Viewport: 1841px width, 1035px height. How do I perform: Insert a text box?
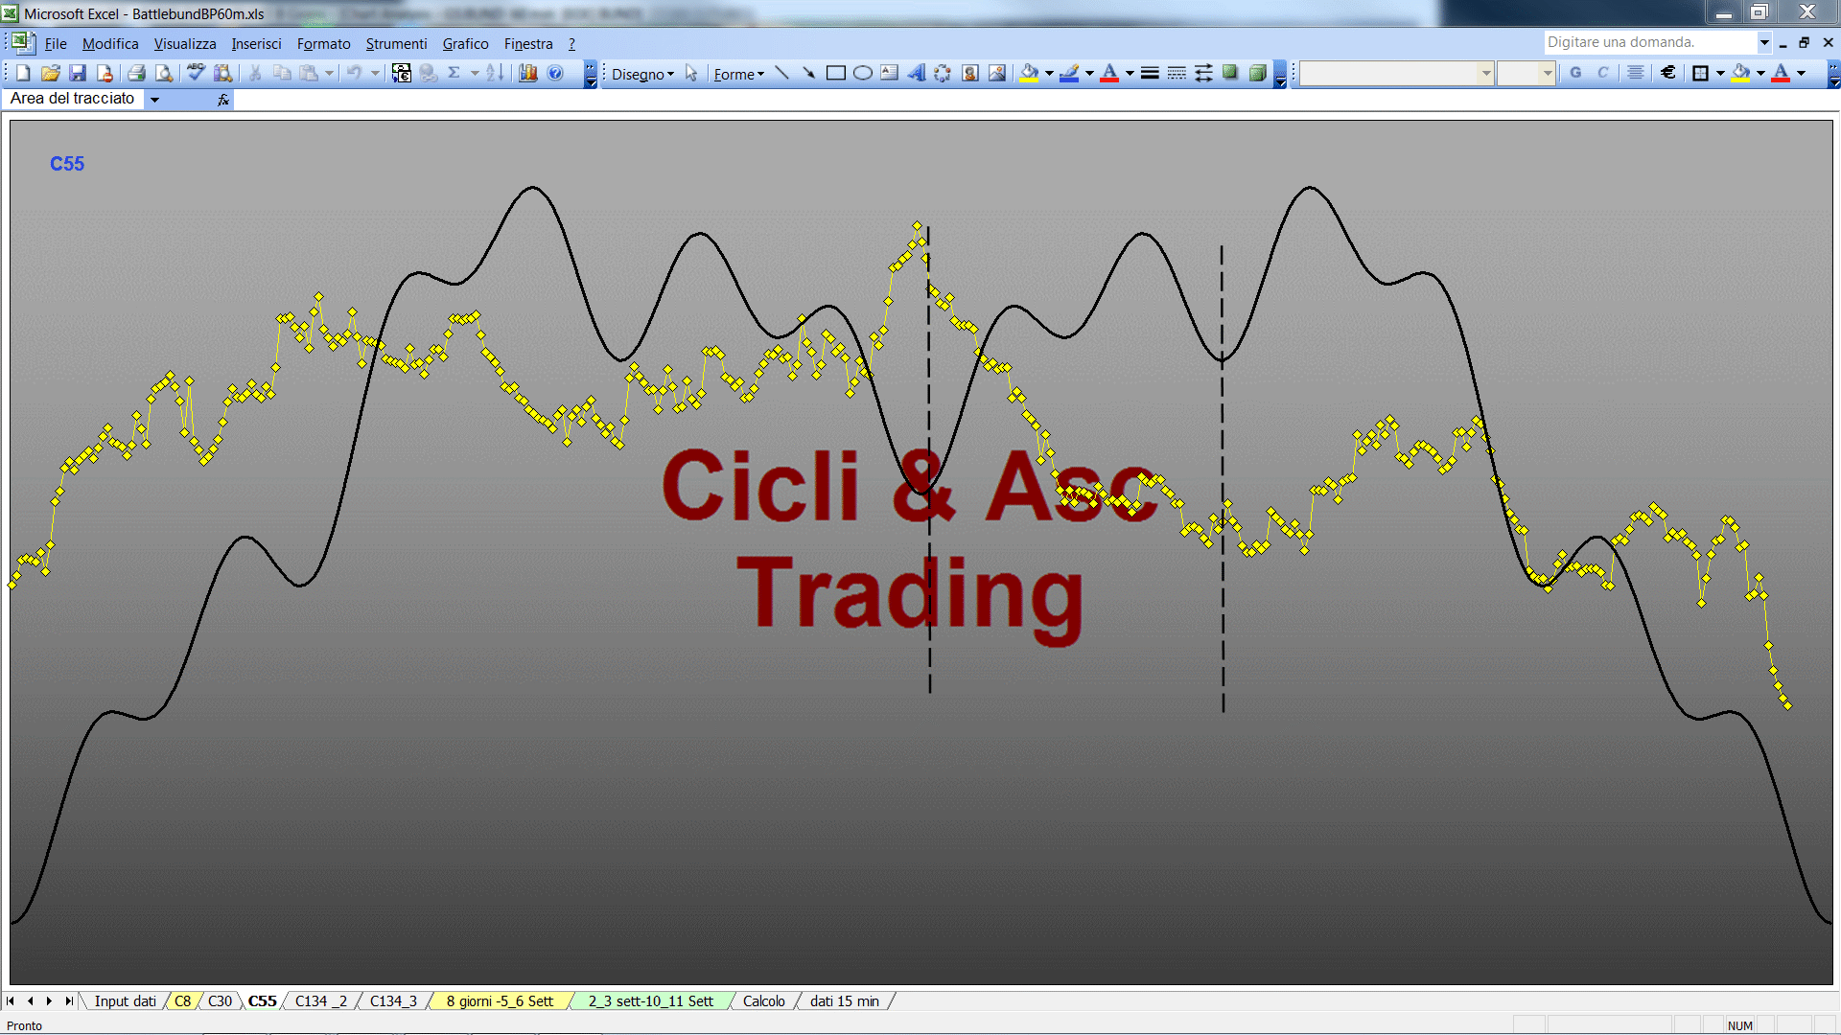tap(889, 73)
